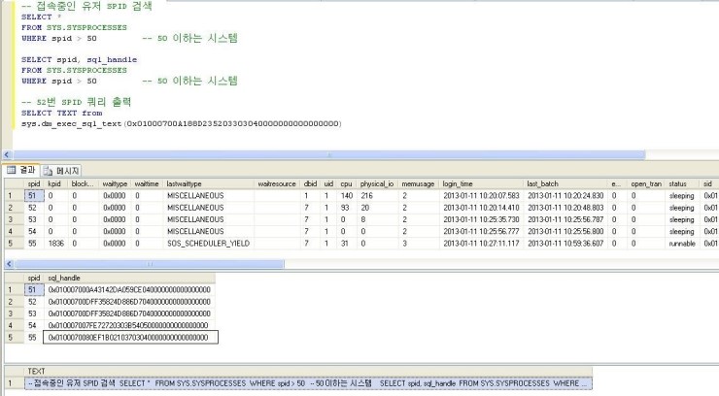Select the sql_handle column header
719x396 pixels.
point(64,277)
